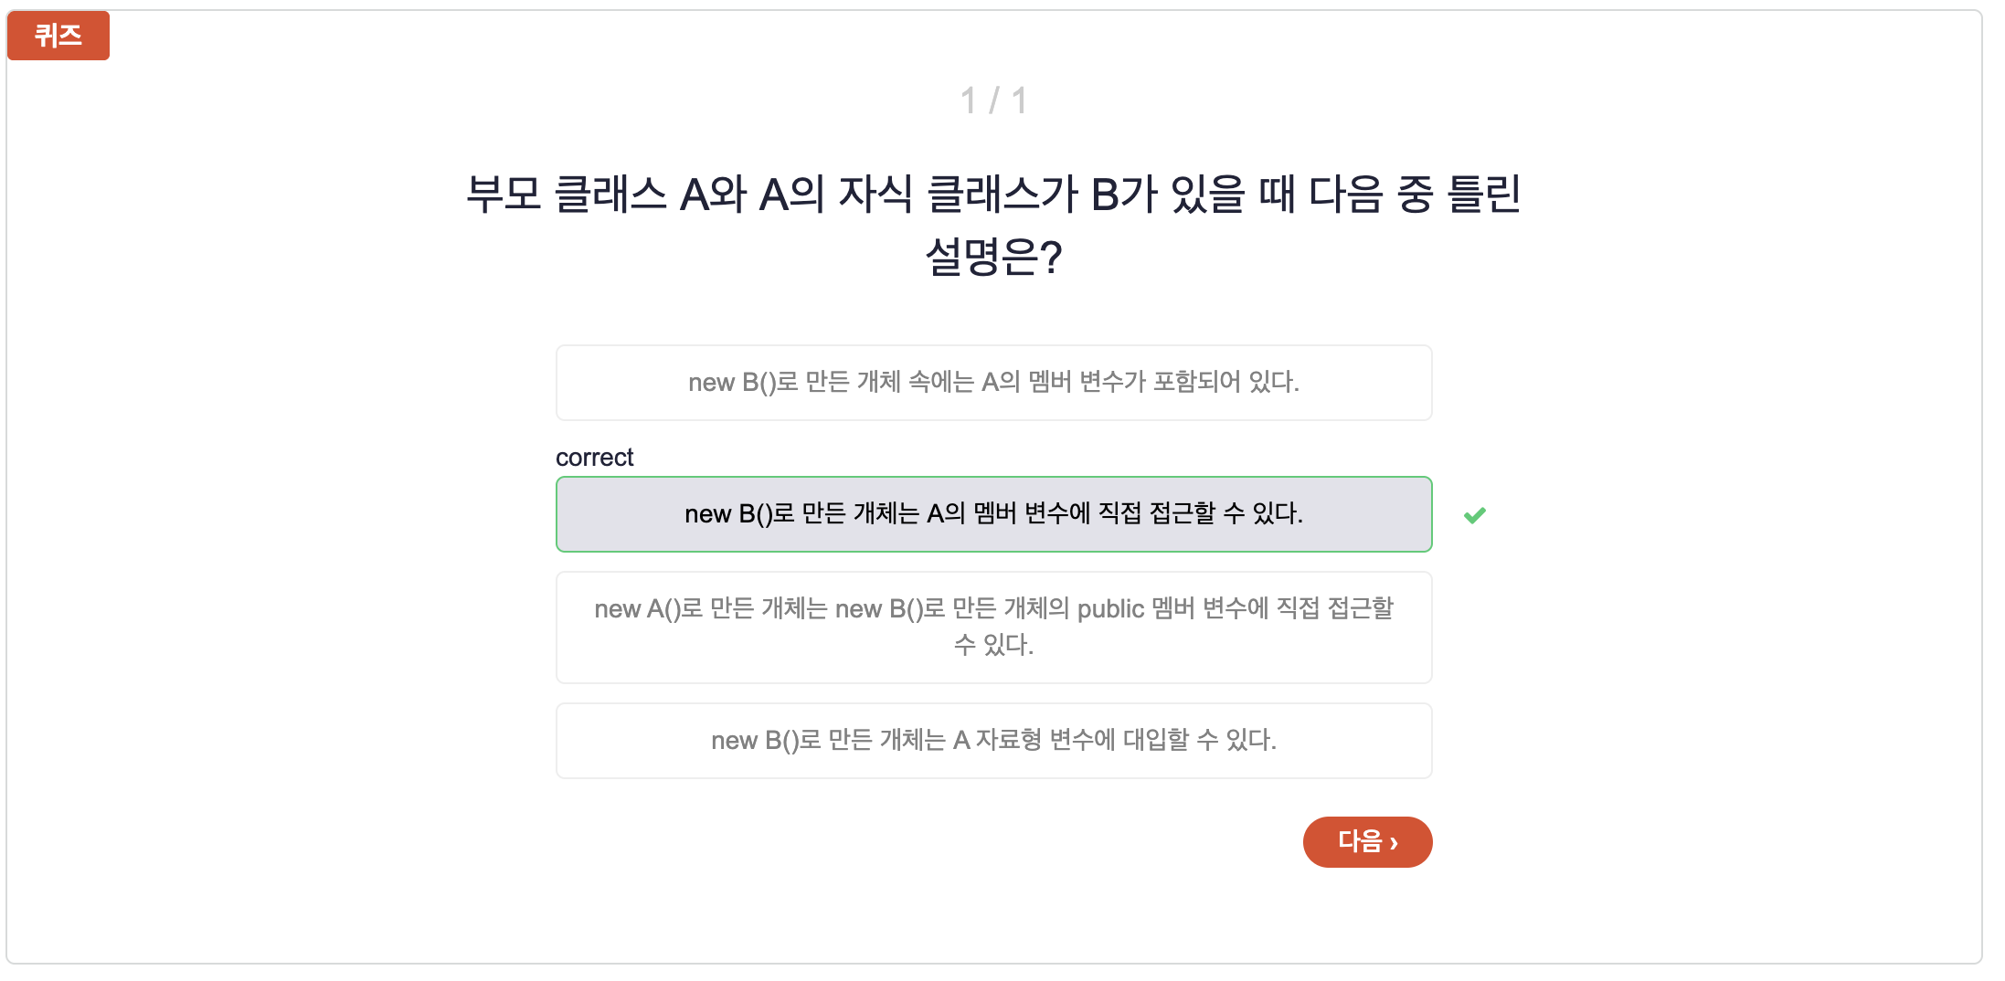2005x981 pixels.
Task: Click the question heading starting with 부모 클래스
Action: click(993, 225)
